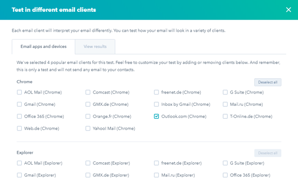This screenshot has width=298, height=182.
Task: Switch to the View results tab
Action: coord(95,46)
